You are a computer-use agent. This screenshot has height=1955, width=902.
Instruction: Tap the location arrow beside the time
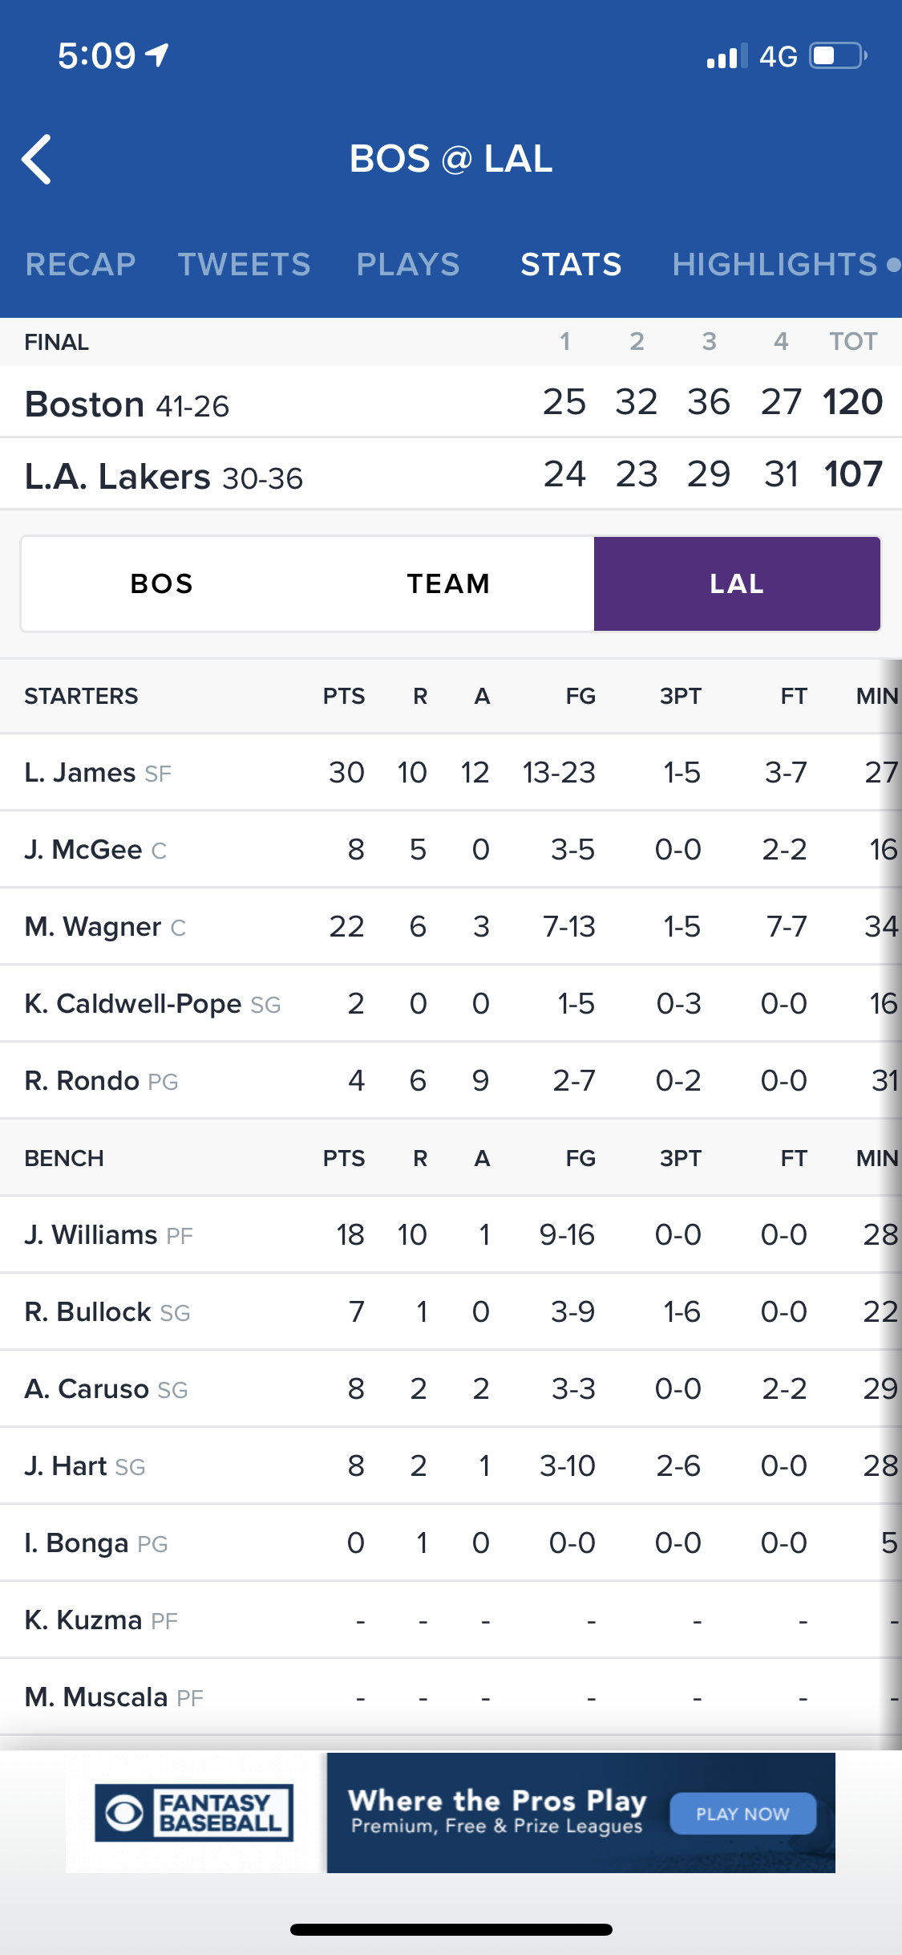pos(157,55)
